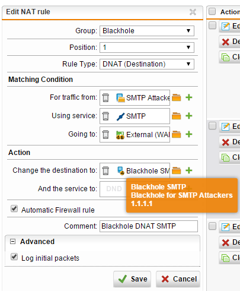This screenshot has width=240, height=291.
Task: Click the Save button
Action: click(x=132, y=279)
